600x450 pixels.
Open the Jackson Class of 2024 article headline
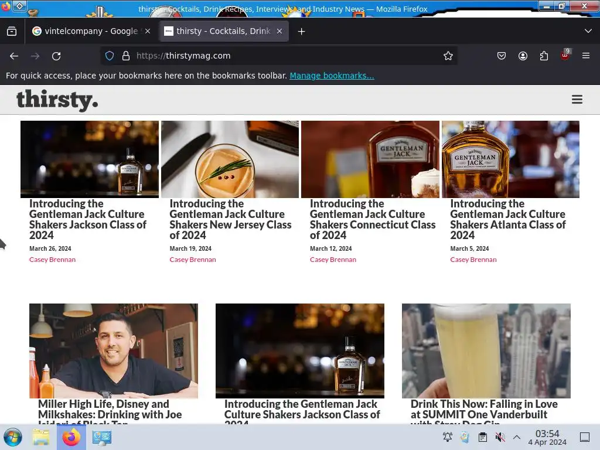[88, 219]
